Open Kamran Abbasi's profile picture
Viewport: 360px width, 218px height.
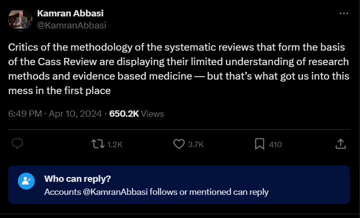point(20,19)
